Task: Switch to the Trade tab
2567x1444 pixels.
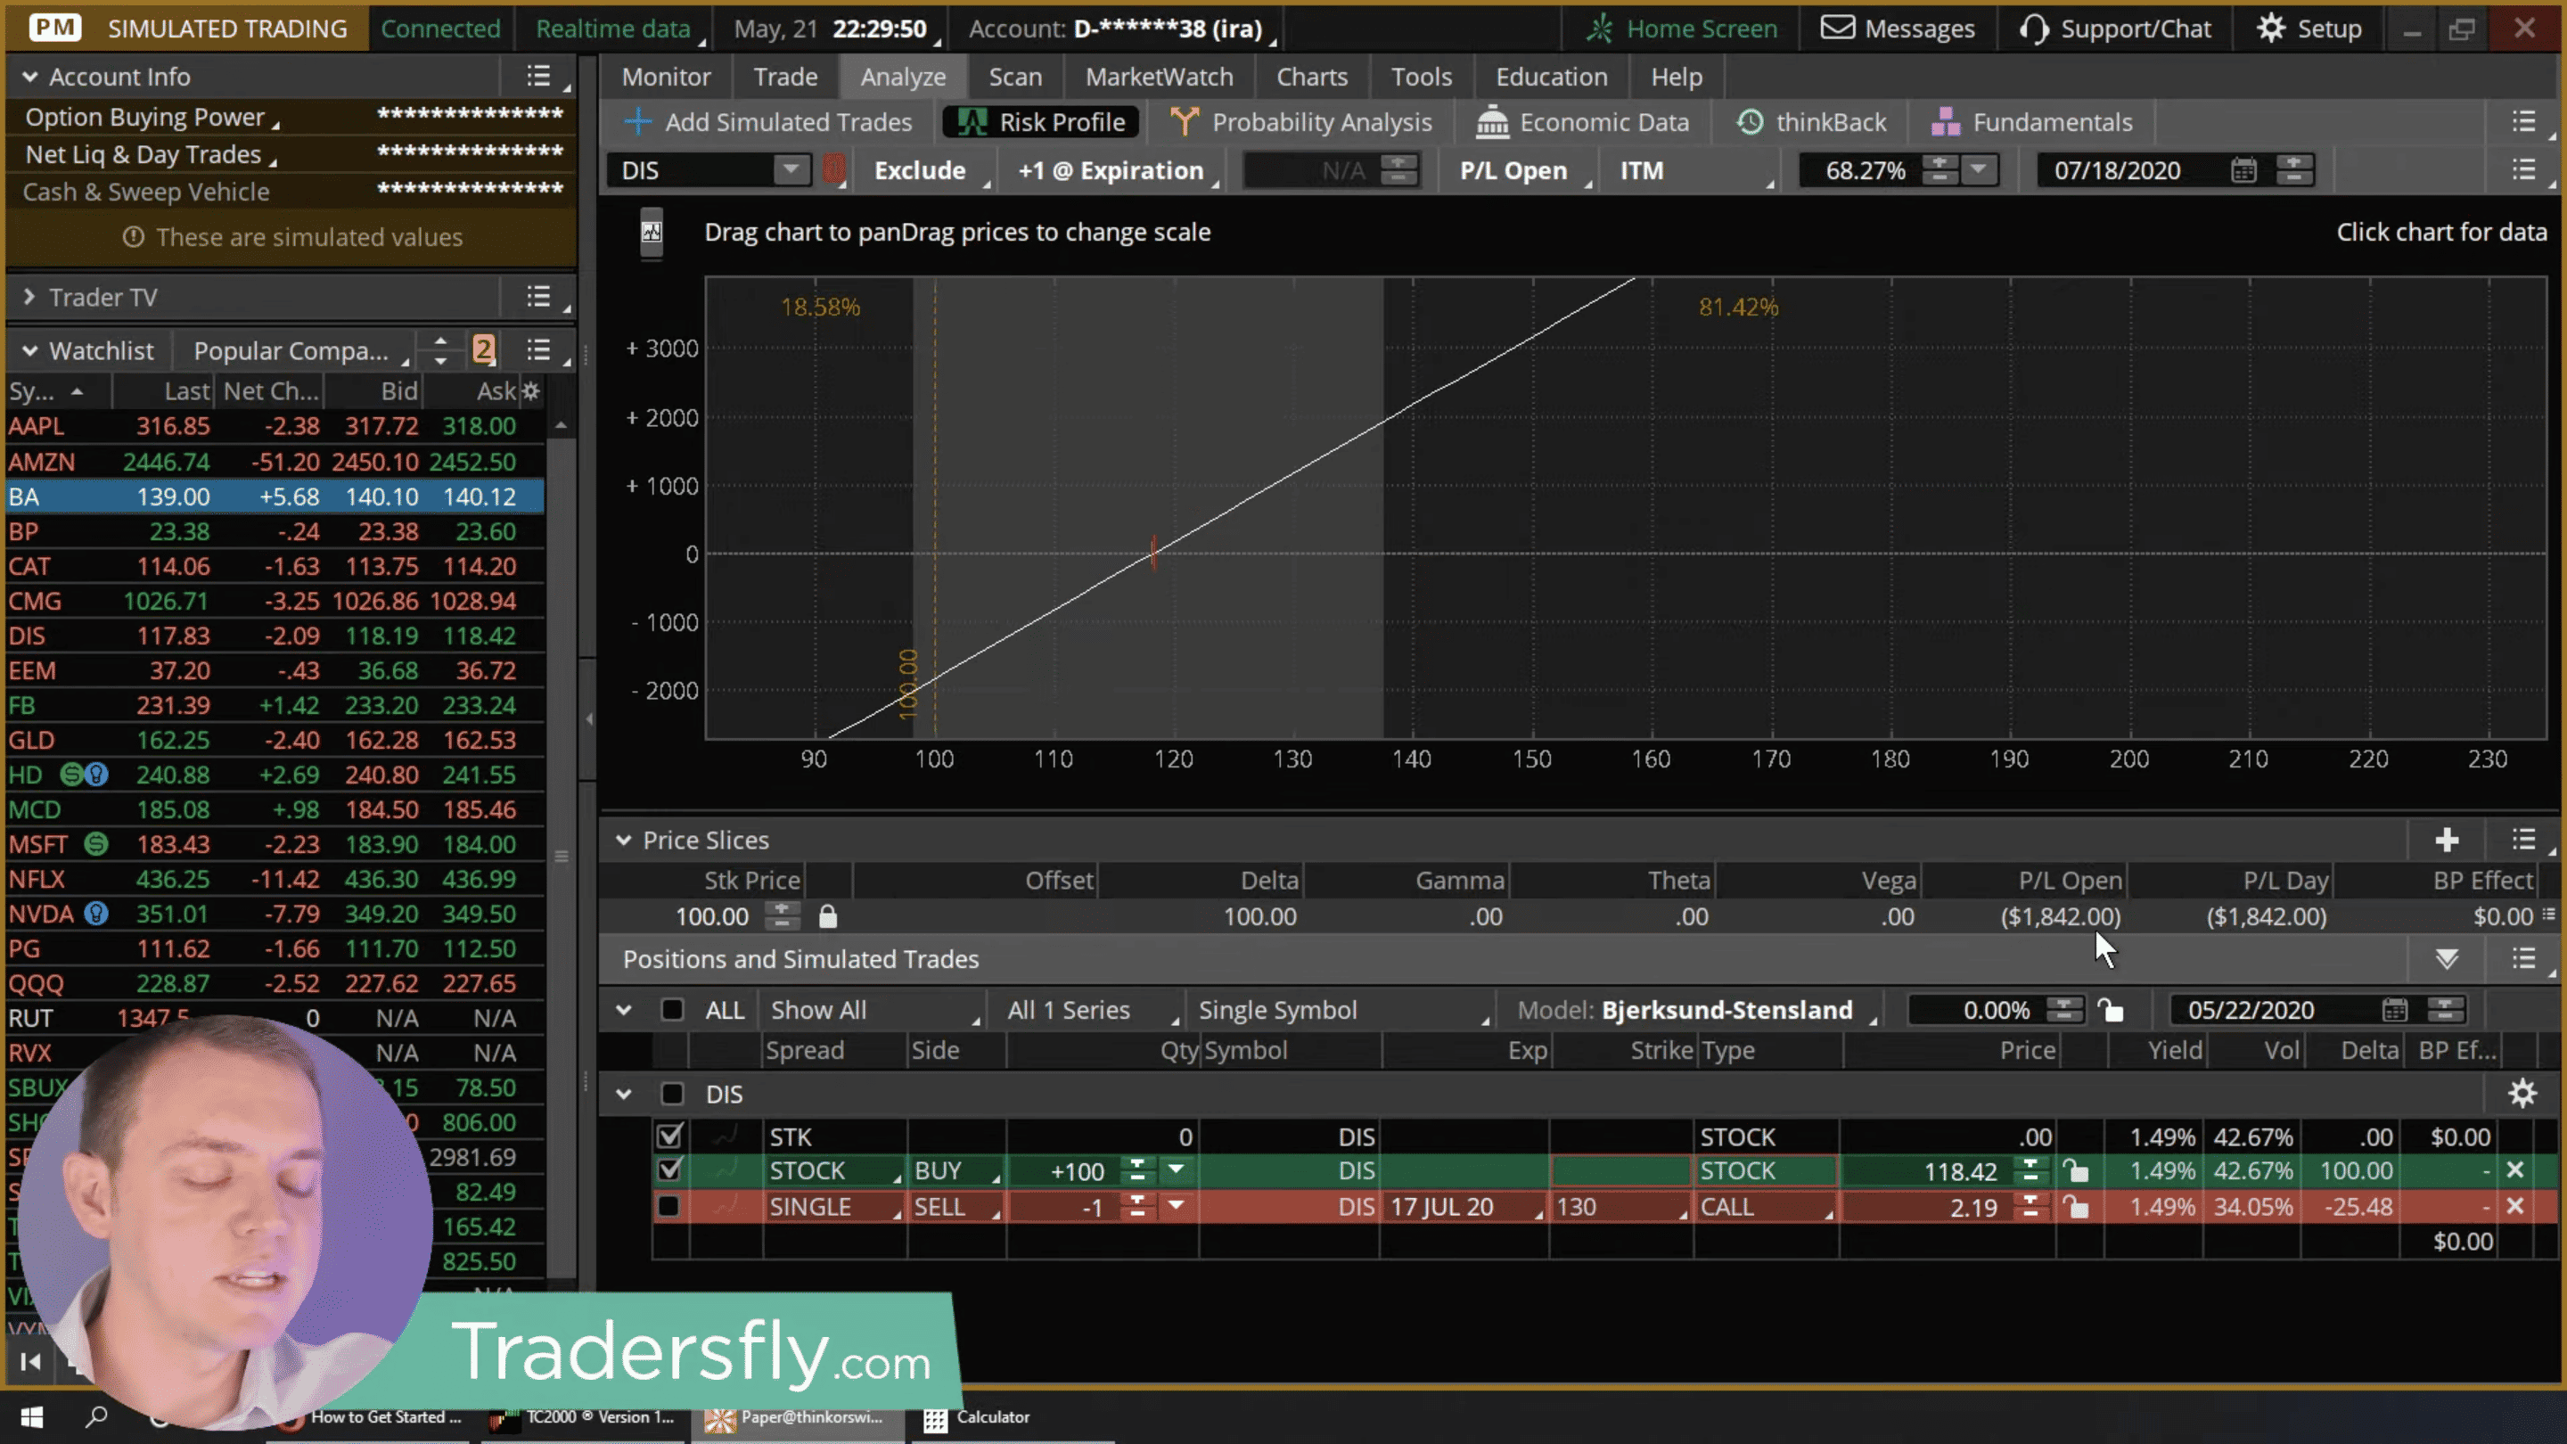Action: [785, 77]
